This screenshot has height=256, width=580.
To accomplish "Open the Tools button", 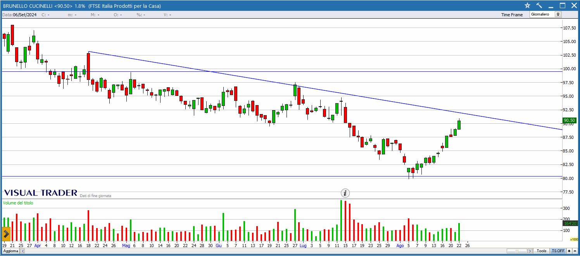I will click(542, 251).
